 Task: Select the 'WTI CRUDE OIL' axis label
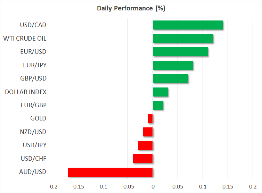25,39
